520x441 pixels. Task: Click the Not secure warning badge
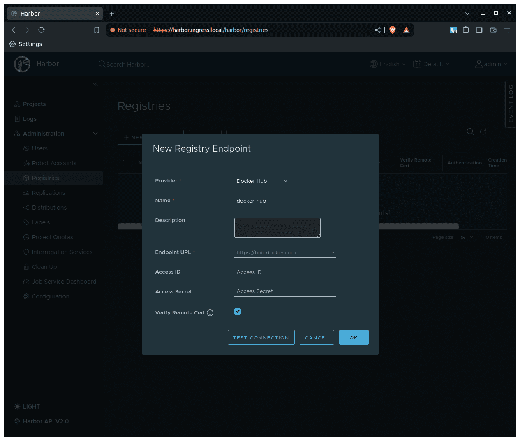[x=128, y=30]
